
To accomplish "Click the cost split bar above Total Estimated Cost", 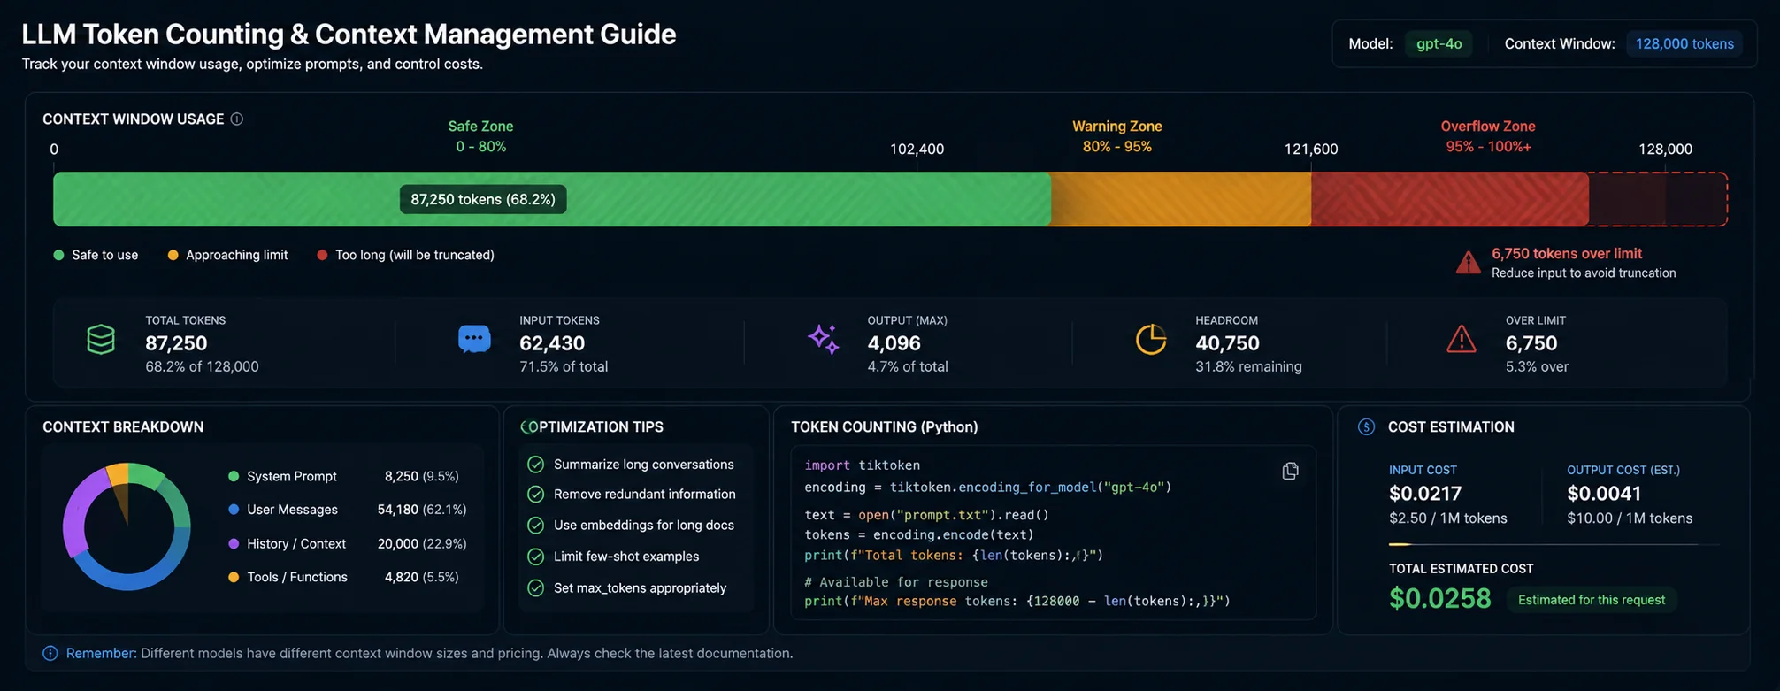I will point(1554,544).
